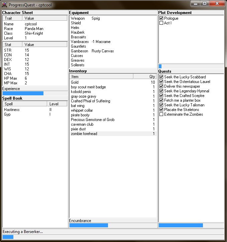
Task: Select the character Level row in traits
Action: pyautogui.click(x=35, y=38)
